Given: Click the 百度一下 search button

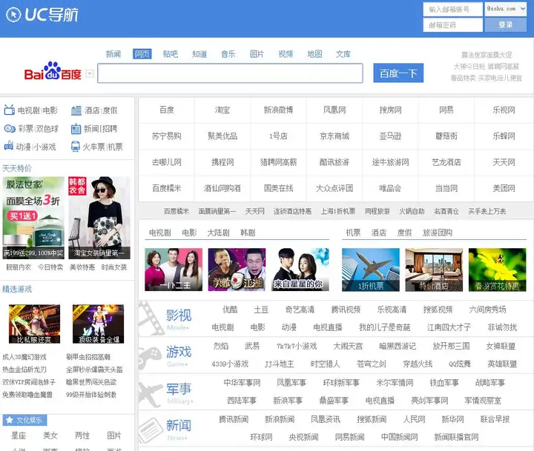Looking at the screenshot, I should click(x=398, y=73).
